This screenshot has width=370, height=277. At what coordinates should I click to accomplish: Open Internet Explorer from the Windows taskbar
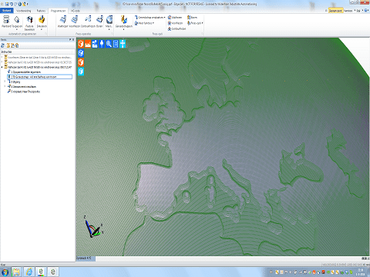pos(29,272)
